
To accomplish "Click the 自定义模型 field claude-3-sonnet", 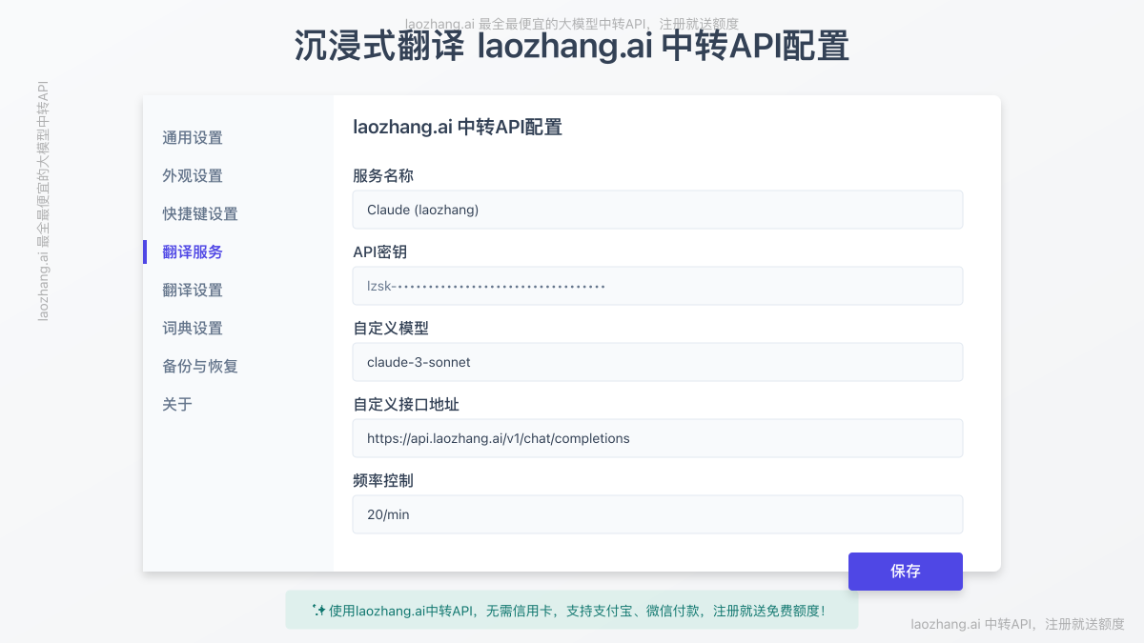I will pos(658,362).
